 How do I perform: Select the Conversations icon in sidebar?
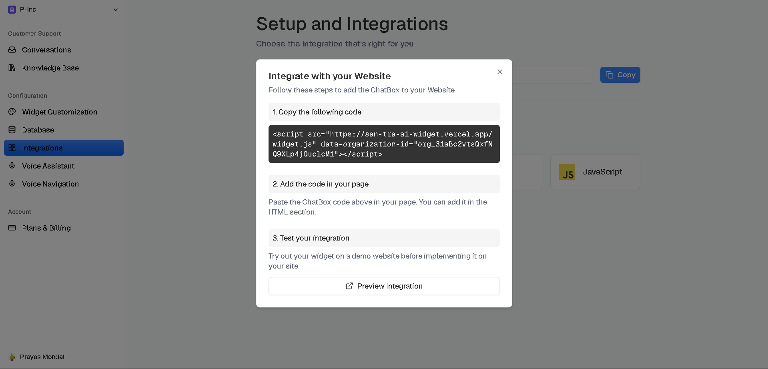tap(12, 50)
